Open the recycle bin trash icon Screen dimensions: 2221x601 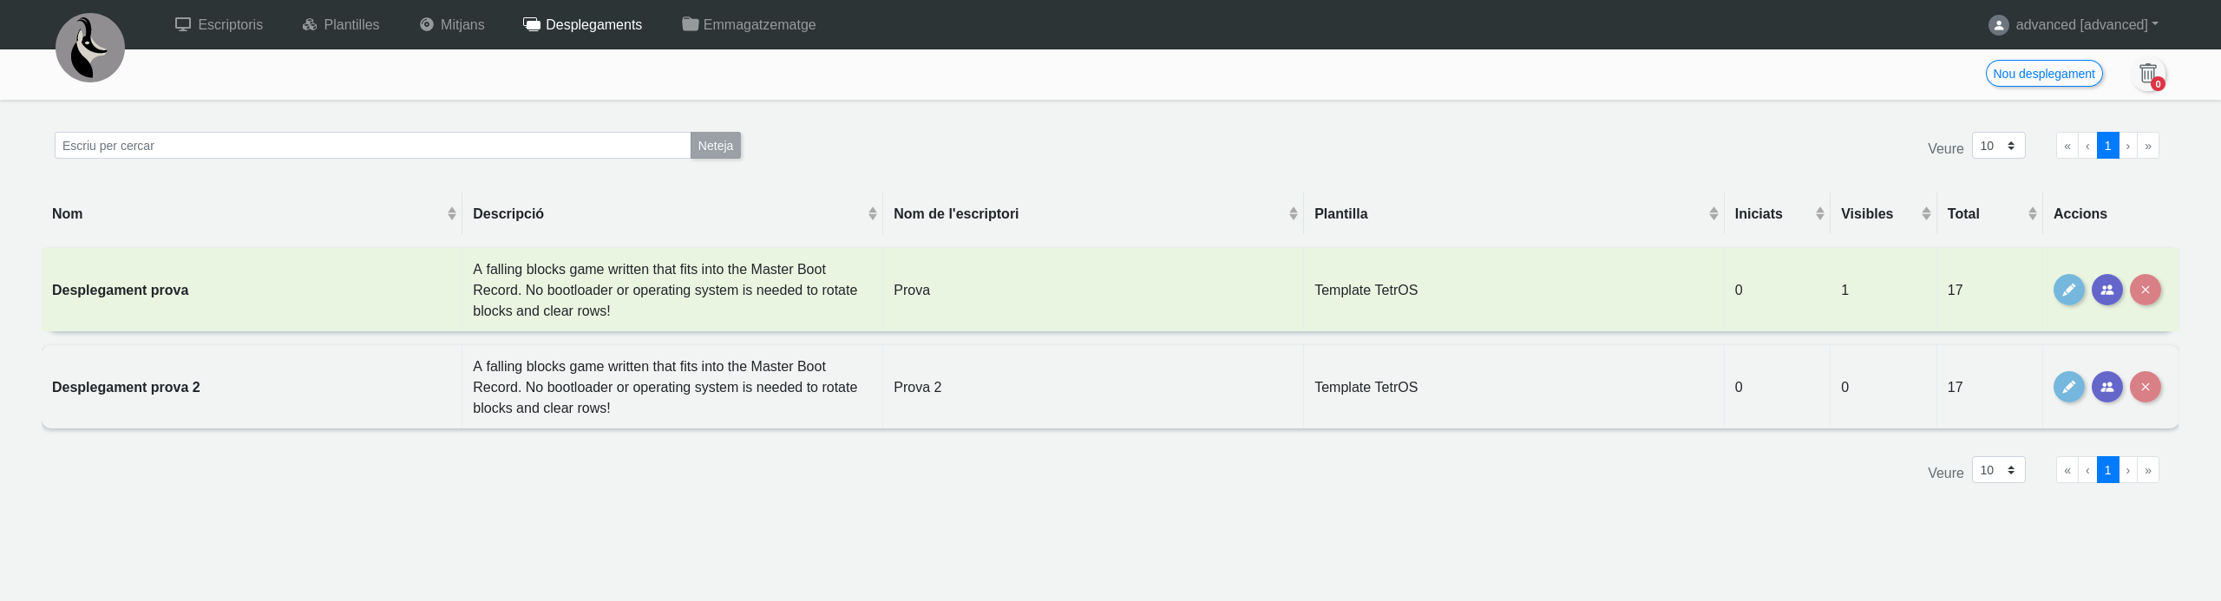click(x=2147, y=75)
